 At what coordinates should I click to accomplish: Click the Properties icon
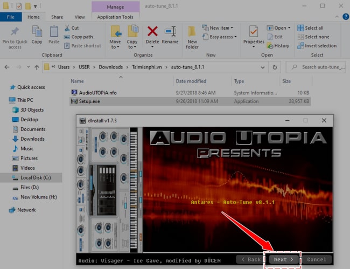point(254,31)
